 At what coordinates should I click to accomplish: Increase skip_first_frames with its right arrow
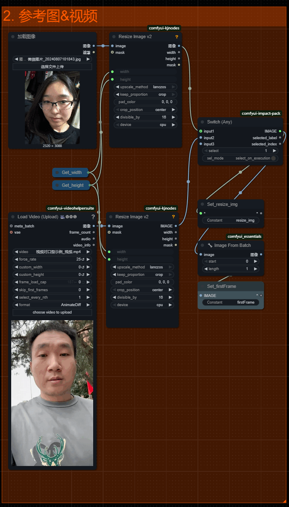click(x=88, y=290)
